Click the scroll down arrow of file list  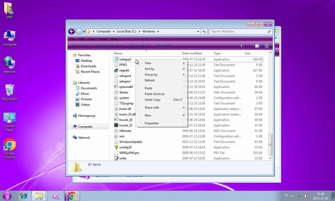[x=271, y=158]
